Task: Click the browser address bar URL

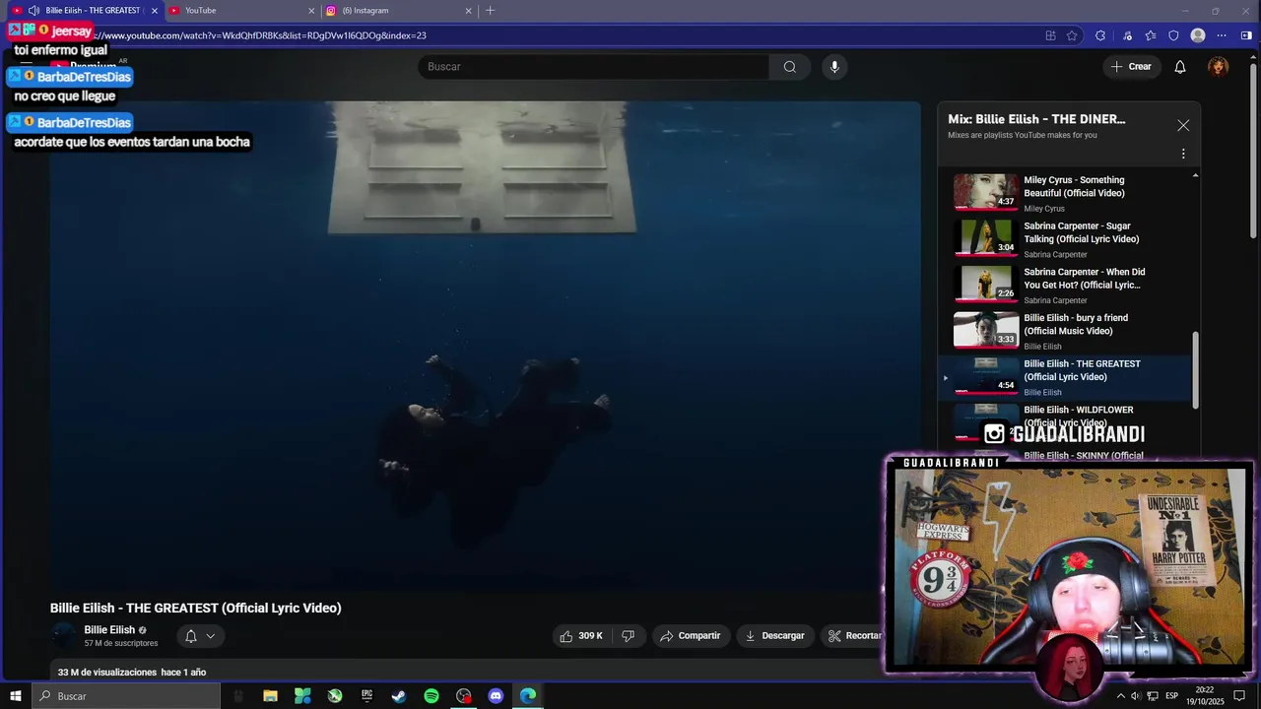Action: 261,35
